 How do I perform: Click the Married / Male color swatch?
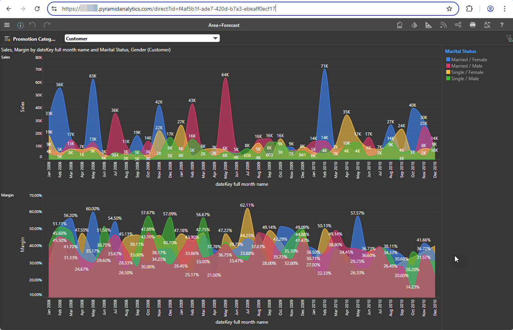tap(448, 66)
